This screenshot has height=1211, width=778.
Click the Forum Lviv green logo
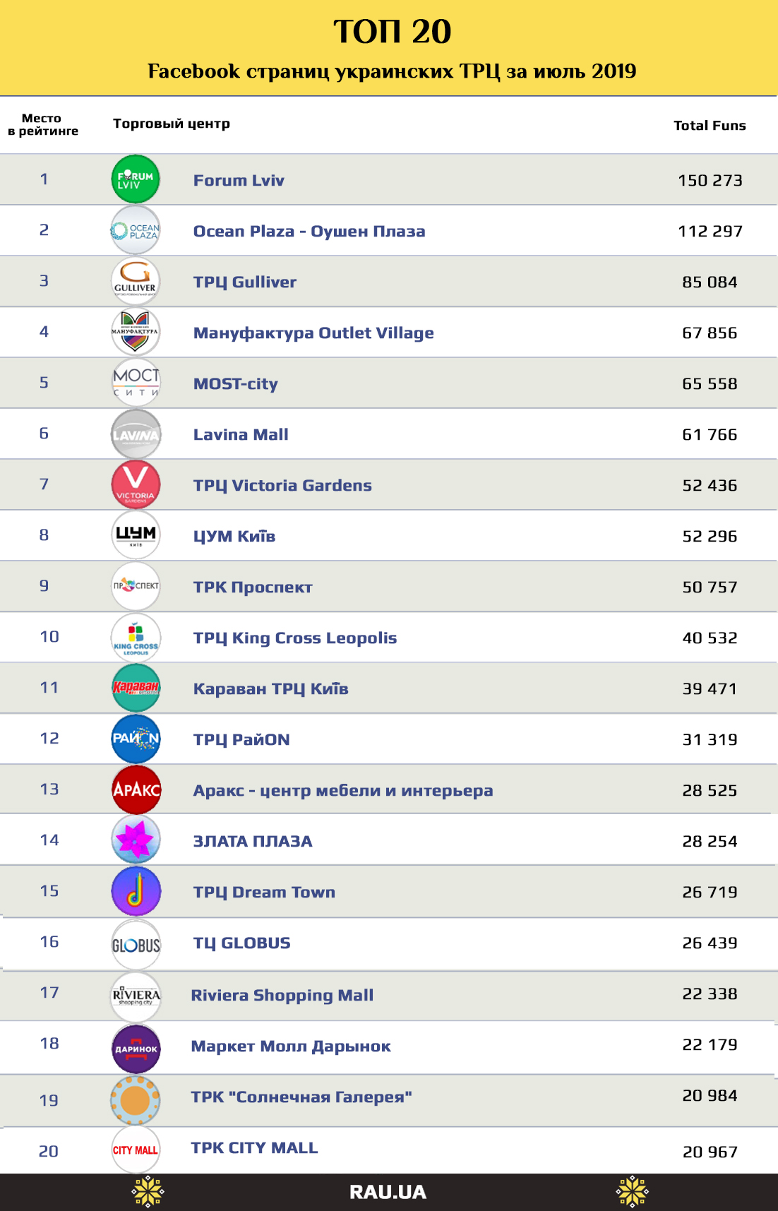(136, 179)
